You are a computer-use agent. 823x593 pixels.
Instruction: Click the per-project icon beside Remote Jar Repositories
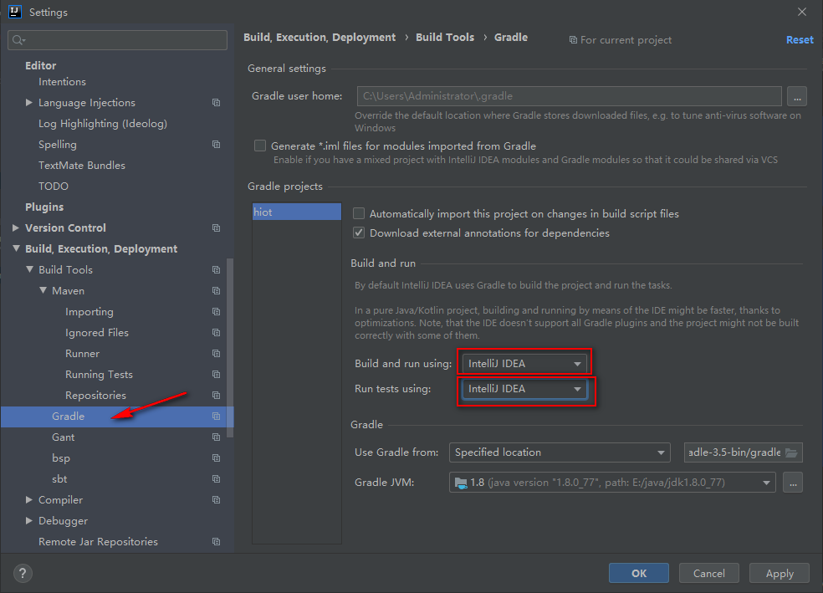[x=217, y=542]
